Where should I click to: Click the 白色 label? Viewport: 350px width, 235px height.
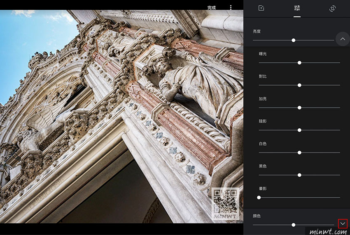[263, 144]
